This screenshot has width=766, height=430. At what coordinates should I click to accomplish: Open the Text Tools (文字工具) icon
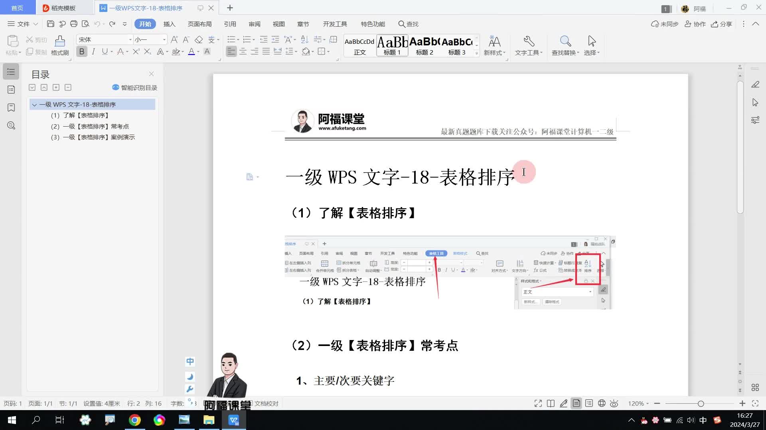[x=529, y=41]
